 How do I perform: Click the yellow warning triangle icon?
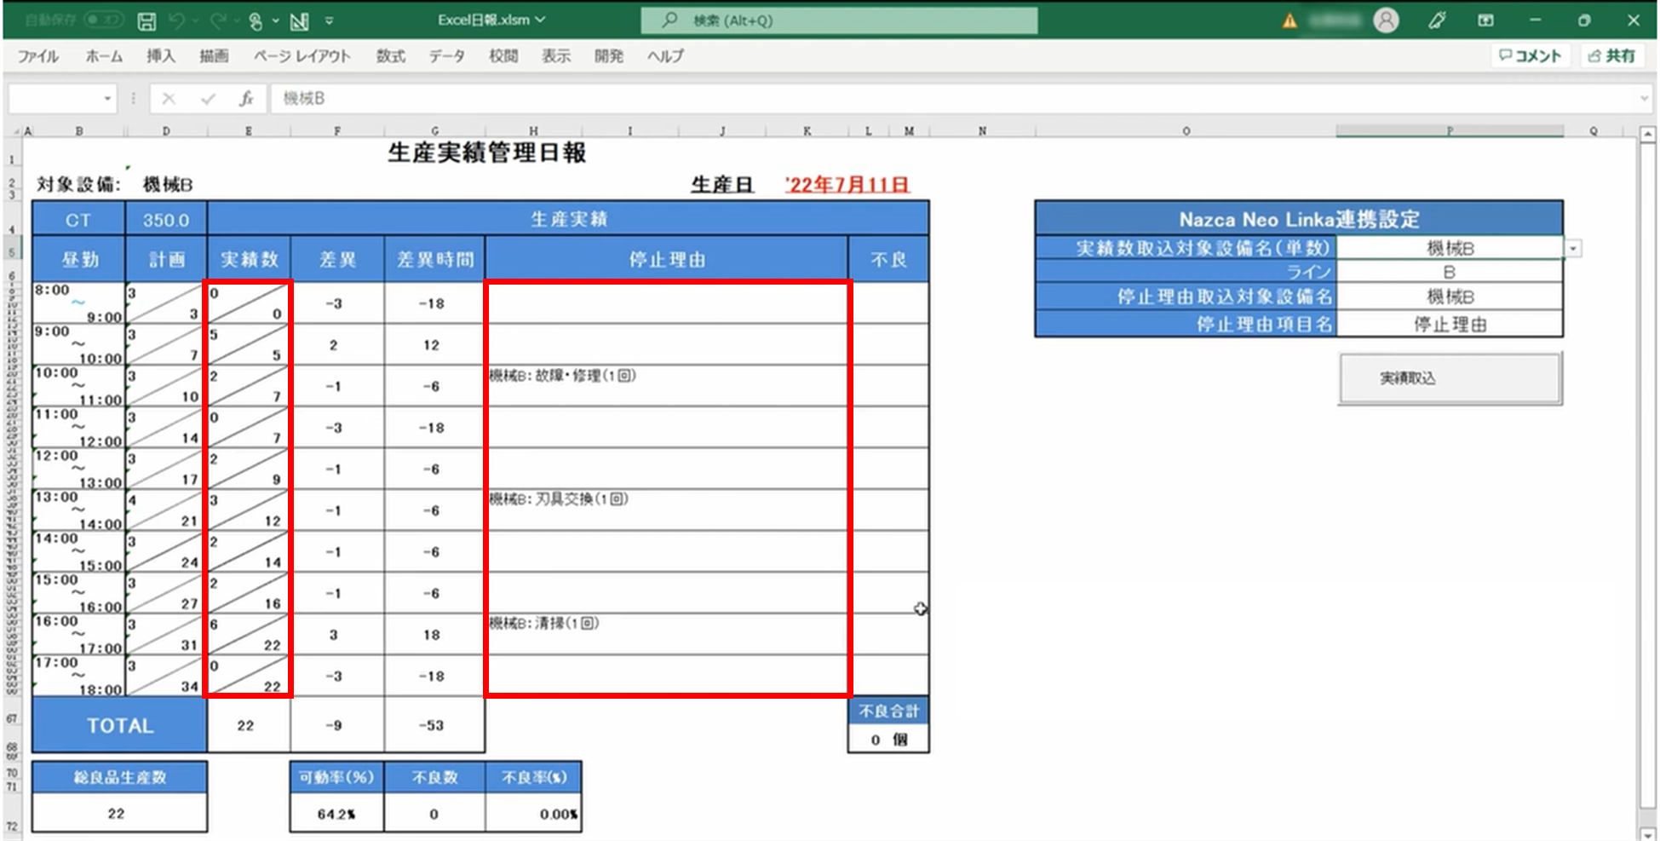pos(1290,20)
